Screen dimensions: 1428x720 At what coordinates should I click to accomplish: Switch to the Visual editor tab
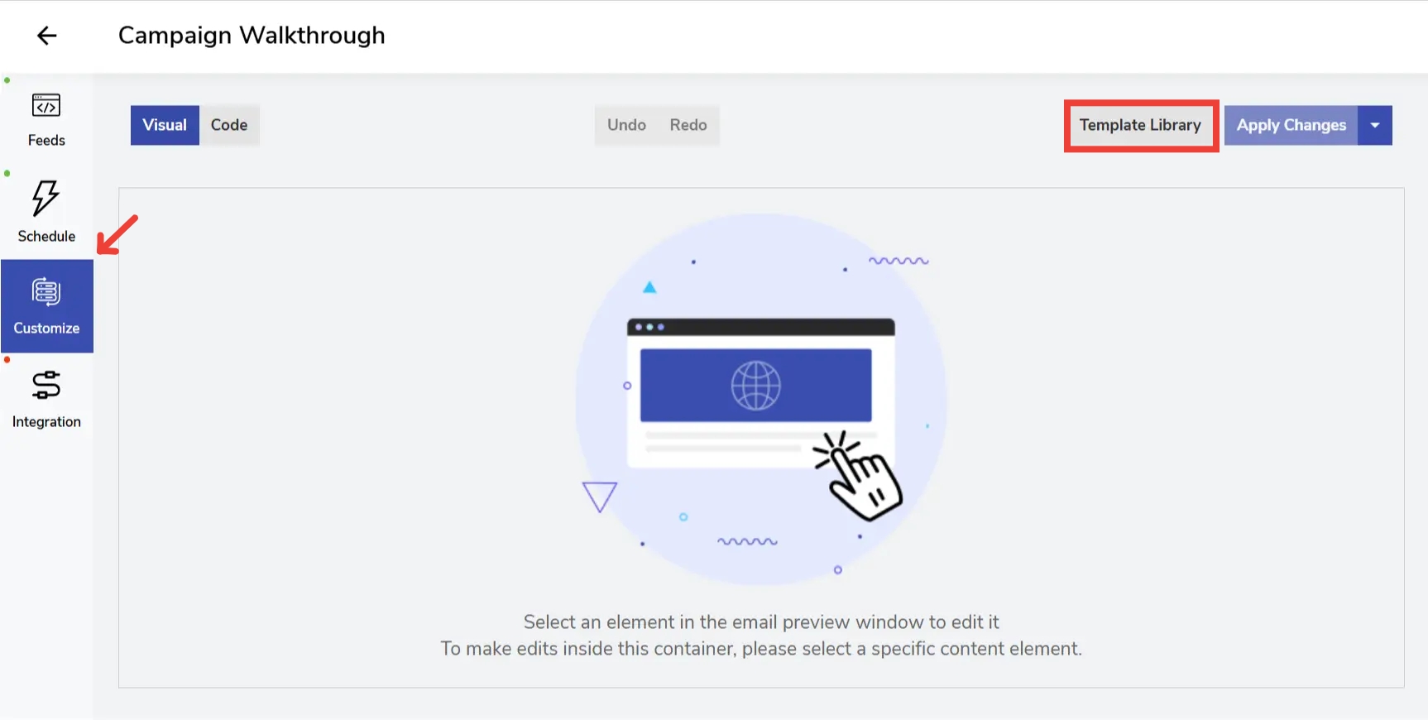165,125
